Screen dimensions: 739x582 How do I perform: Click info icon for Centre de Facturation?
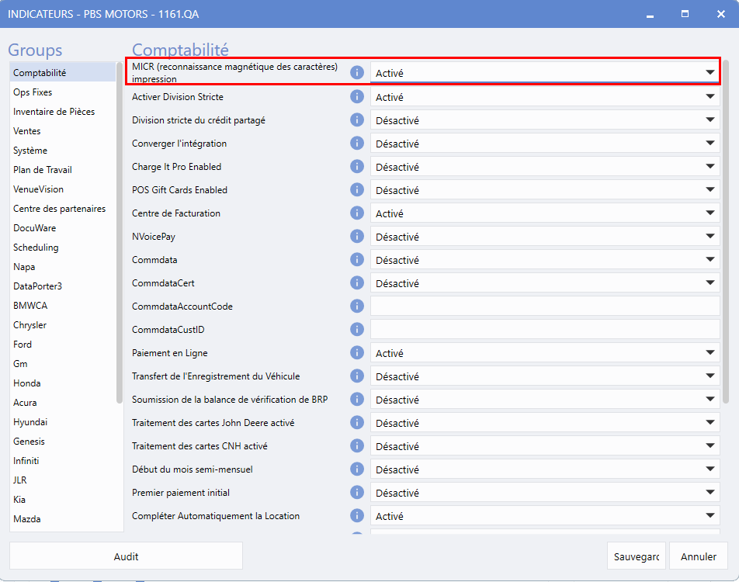[357, 213]
